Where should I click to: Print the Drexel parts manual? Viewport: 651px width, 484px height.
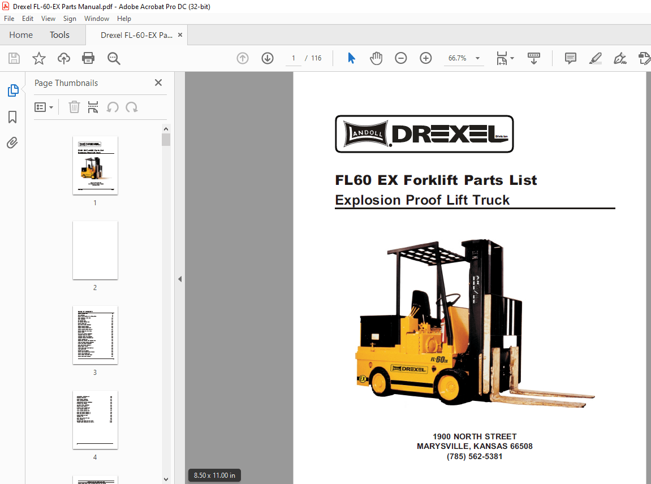click(89, 58)
